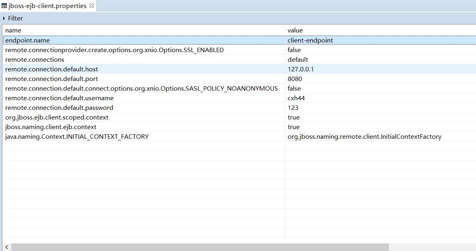Click the table icon on the editor tab

[x=4, y=6]
